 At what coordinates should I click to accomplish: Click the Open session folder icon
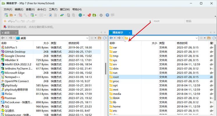[x=11, y=15]
